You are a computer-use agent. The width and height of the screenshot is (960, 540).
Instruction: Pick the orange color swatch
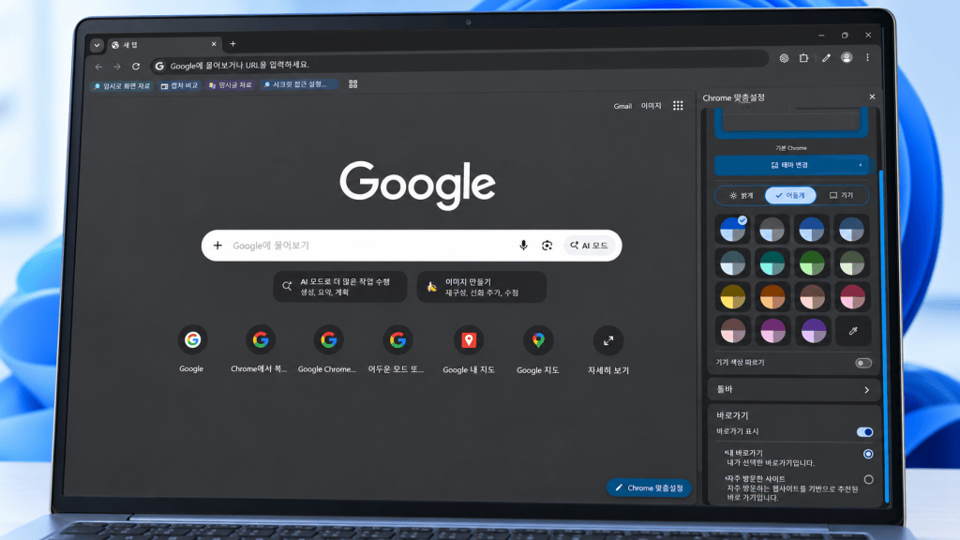(772, 297)
